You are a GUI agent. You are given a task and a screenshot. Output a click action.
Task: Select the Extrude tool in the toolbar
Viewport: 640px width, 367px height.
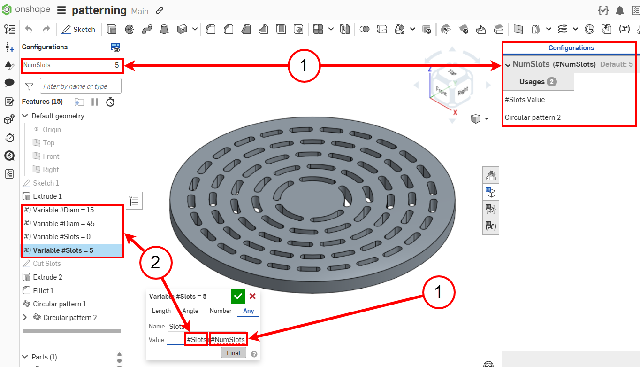112,29
